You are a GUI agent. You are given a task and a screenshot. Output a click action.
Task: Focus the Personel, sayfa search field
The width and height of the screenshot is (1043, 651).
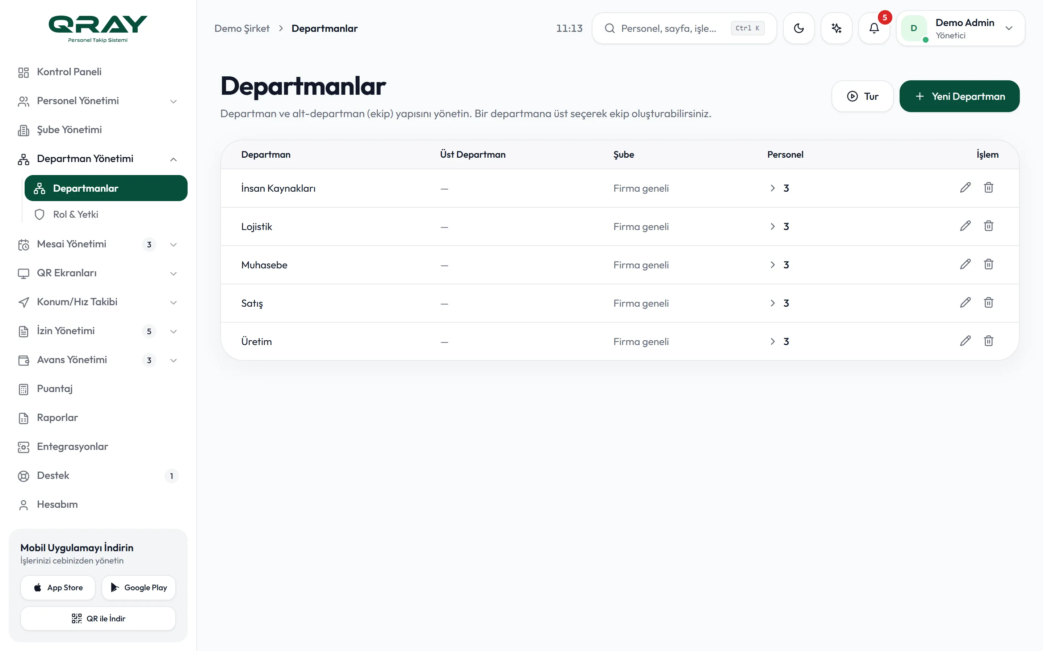pos(684,29)
